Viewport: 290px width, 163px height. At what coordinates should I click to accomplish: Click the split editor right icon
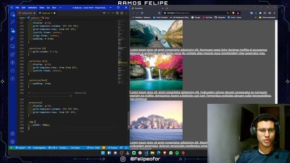coord(122,13)
